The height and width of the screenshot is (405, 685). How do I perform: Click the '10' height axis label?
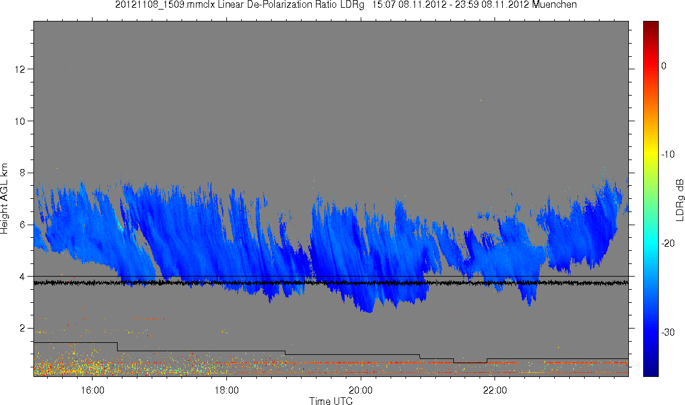(20, 121)
